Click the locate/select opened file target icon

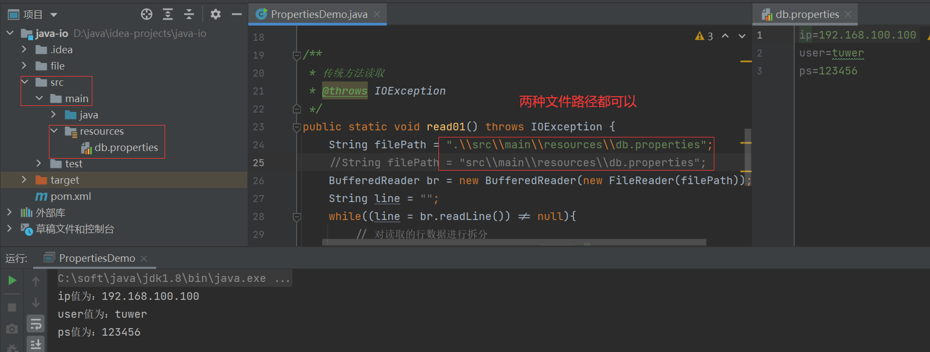(x=147, y=14)
